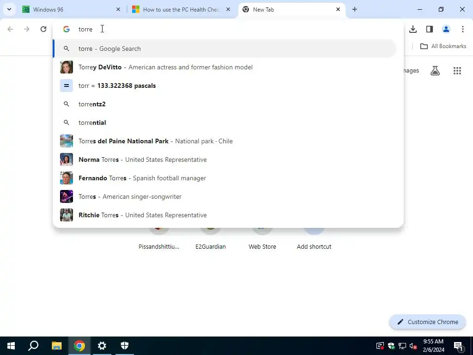The width and height of the screenshot is (473, 355).
Task: Open the Chrome three-dot menu
Action: click(x=462, y=29)
